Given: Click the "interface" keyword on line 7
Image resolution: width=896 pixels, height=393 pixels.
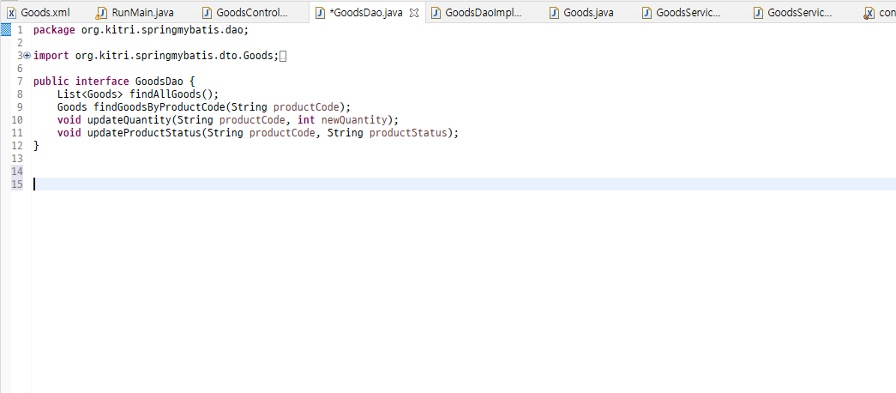Looking at the screenshot, I should pos(102,82).
